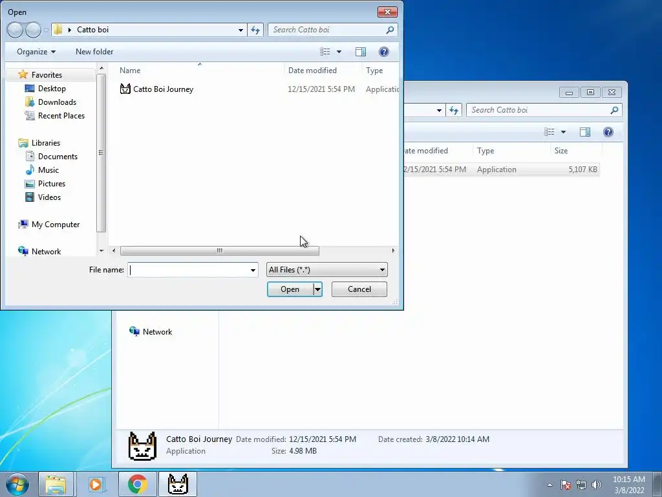Toggle preview pane in background Explorer window
Image resolution: width=662 pixels, height=497 pixels.
584,132
